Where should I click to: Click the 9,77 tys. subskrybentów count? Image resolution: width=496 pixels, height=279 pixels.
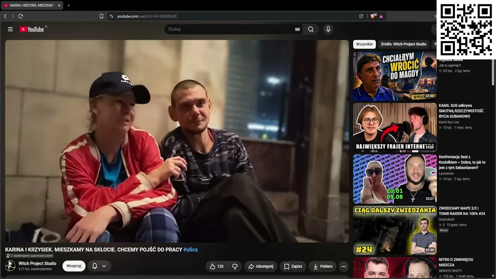[x=35, y=269]
